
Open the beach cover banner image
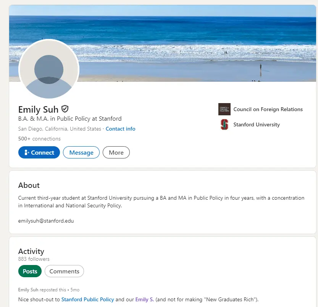[x=191, y=42]
